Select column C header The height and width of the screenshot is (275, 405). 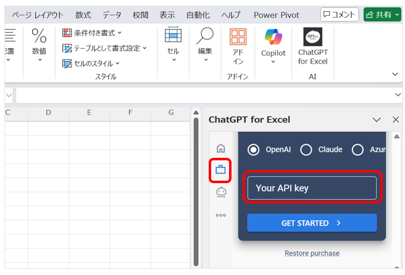click(16, 113)
